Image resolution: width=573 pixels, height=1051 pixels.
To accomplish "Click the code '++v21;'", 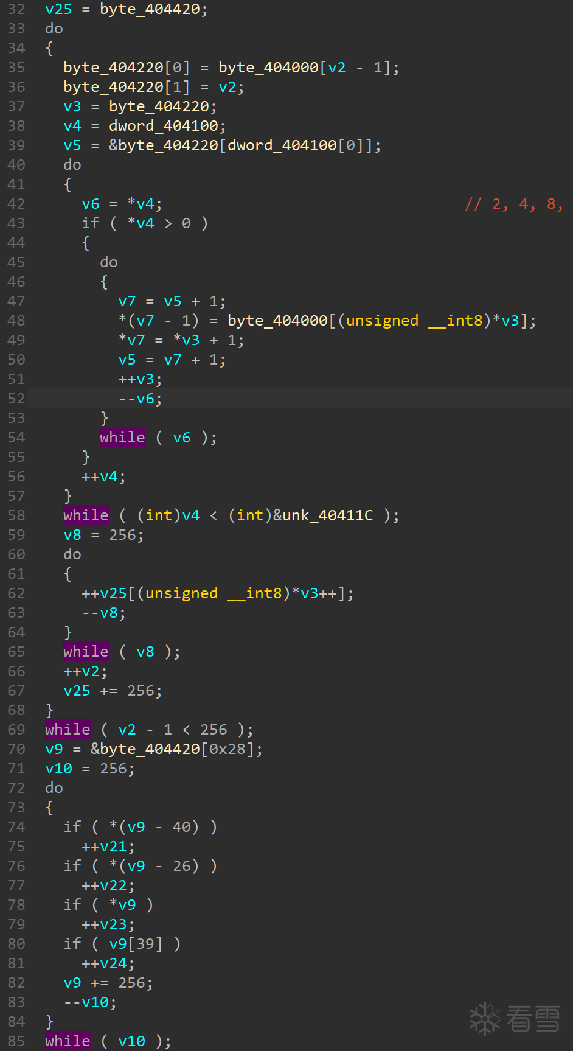I will pyautogui.click(x=108, y=847).
